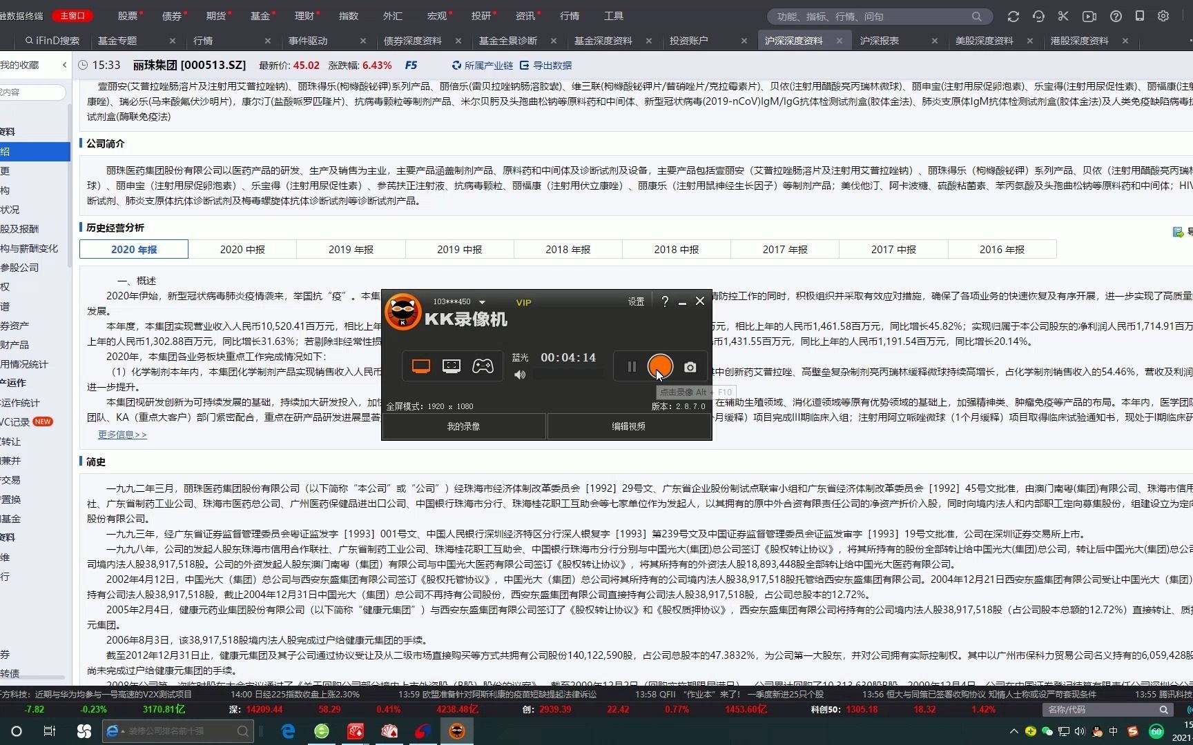Select game recording mode in KK recorder
Screen dimensions: 1193x745
pos(483,366)
